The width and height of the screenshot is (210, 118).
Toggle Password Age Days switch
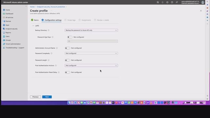pyautogui.click(x=70, y=37)
